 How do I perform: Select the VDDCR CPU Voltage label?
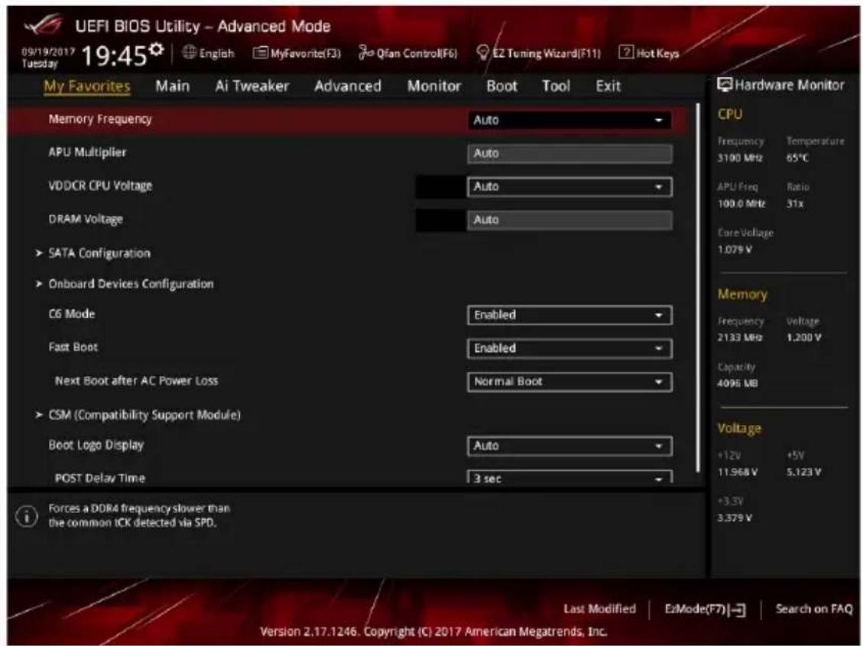click(100, 186)
